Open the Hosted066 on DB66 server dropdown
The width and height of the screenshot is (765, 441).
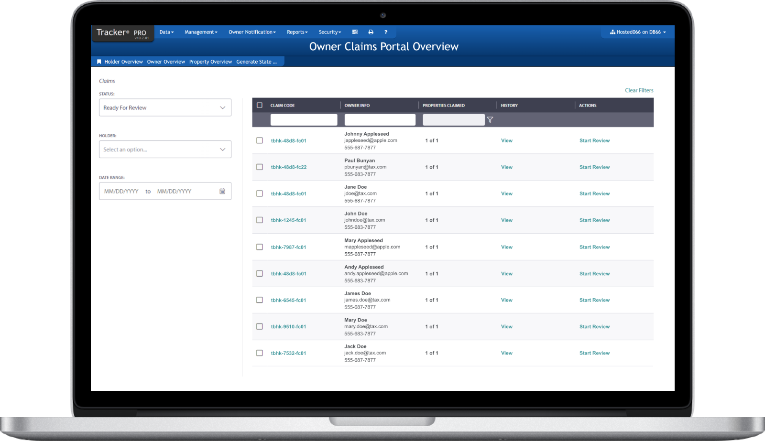(638, 32)
